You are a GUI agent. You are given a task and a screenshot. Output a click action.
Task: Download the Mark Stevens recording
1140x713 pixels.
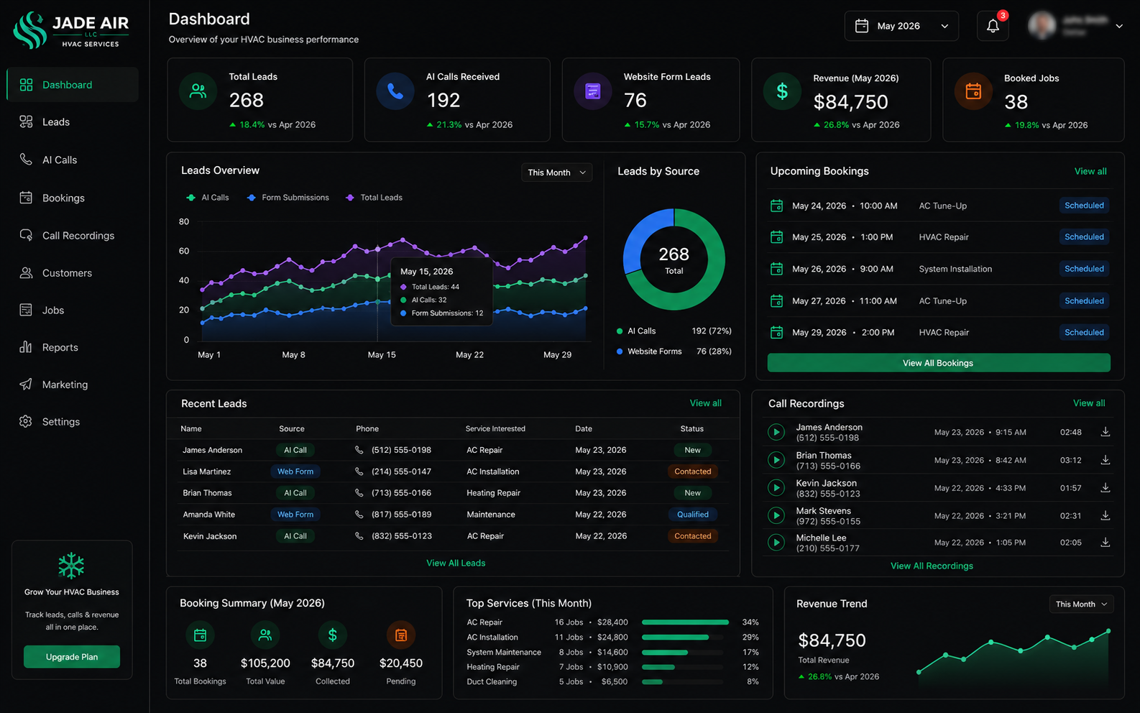tap(1105, 515)
